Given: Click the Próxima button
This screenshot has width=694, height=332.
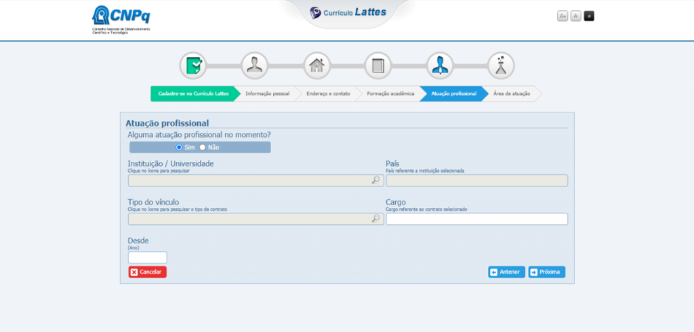Looking at the screenshot, I should tap(546, 272).
